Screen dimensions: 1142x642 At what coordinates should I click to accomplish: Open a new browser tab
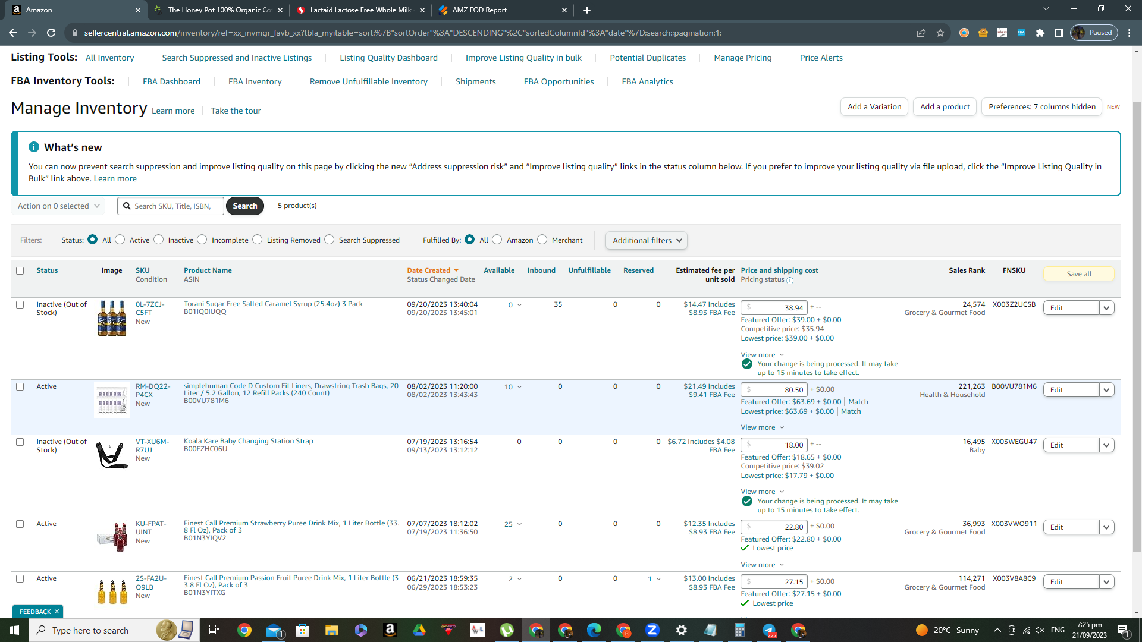587,10
